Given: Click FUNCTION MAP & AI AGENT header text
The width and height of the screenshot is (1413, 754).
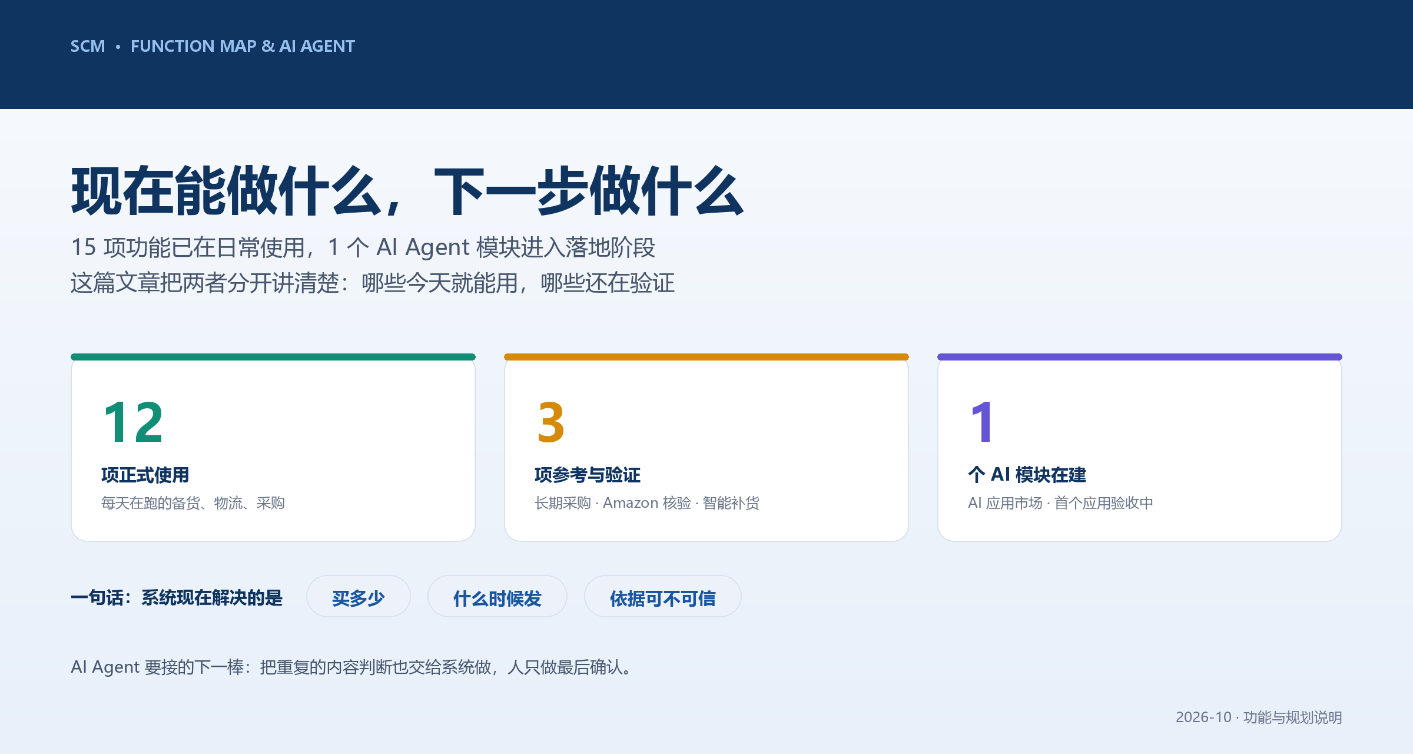Looking at the screenshot, I should point(243,46).
